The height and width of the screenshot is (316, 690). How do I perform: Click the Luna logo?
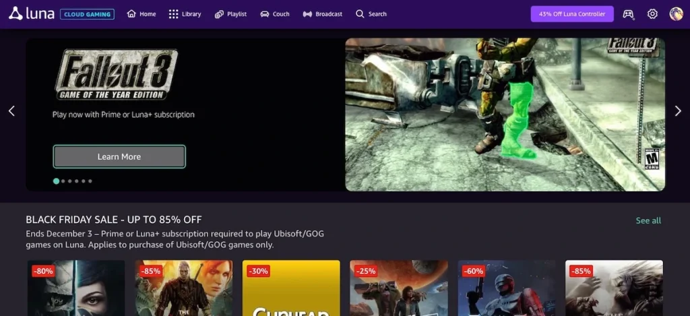[x=31, y=13]
